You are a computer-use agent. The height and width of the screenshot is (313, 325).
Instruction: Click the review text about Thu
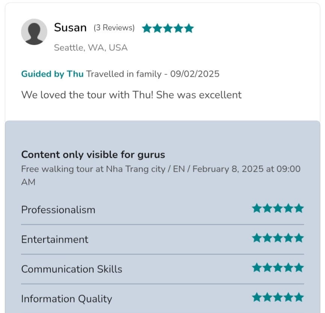coord(131,94)
